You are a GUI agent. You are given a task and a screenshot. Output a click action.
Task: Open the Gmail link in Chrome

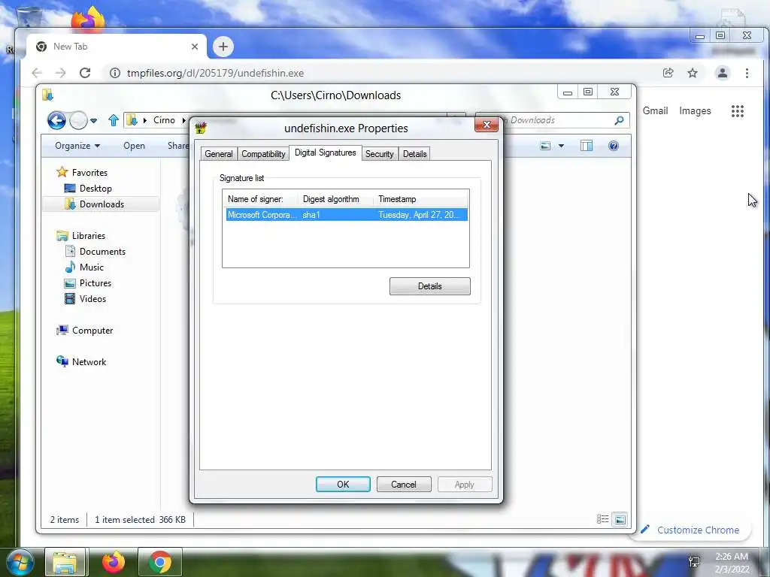coord(655,111)
